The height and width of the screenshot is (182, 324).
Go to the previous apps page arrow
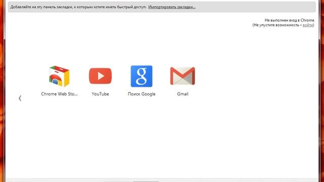pyautogui.click(x=20, y=98)
